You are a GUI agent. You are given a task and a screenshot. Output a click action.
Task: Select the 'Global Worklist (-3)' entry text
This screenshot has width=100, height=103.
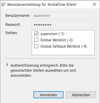pyautogui.click(x=56, y=40)
